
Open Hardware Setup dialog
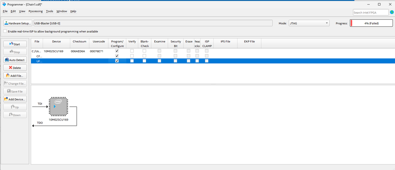18,23
